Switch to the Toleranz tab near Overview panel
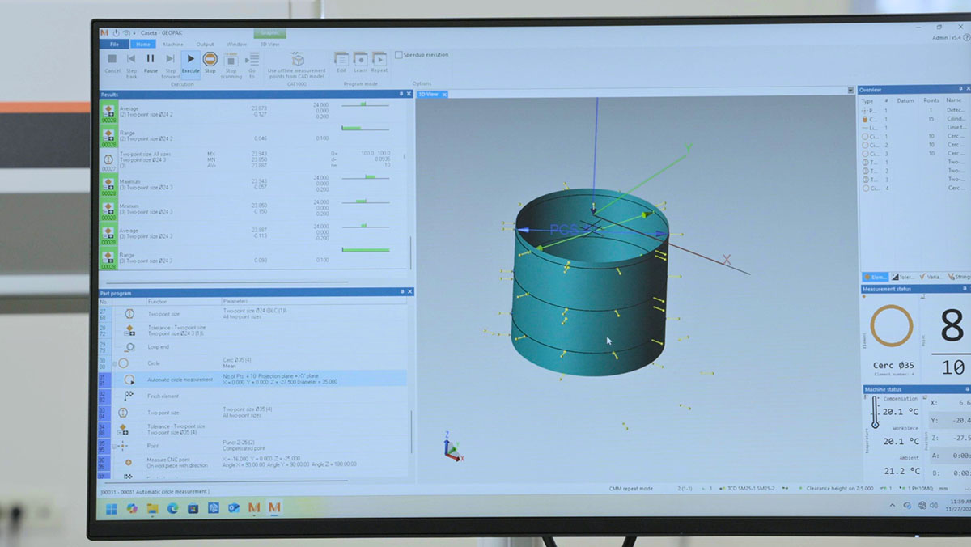971x547 pixels. 902,277
